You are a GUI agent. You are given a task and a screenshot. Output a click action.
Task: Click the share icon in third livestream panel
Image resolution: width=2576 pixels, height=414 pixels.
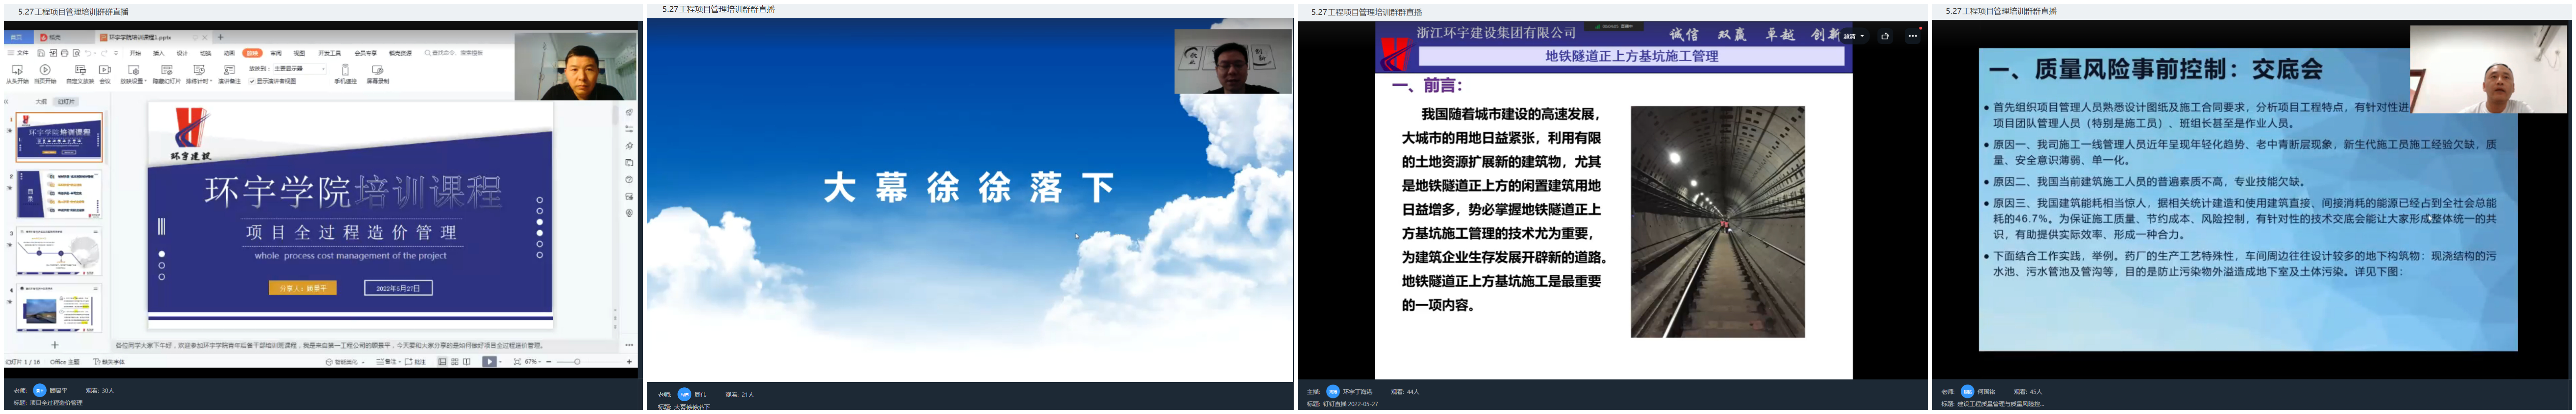click(x=1885, y=36)
